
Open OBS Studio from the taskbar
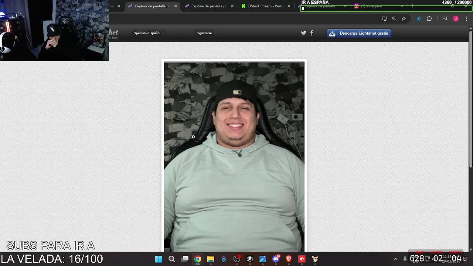(x=237, y=259)
